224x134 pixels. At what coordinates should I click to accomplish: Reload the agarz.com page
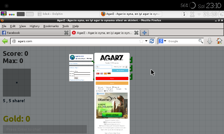click(x=152, y=41)
